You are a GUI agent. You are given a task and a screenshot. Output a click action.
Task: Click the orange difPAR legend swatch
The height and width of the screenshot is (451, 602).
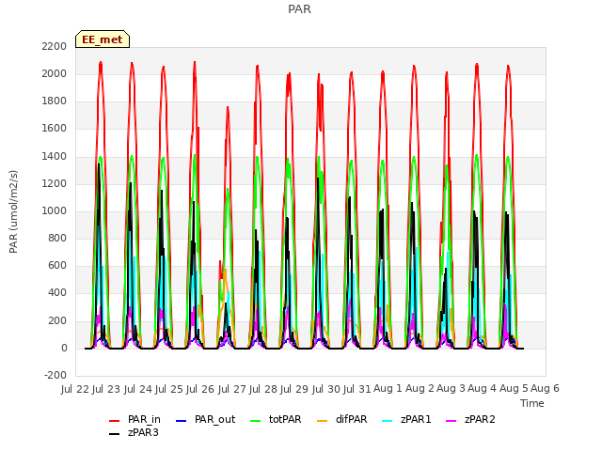(x=322, y=421)
